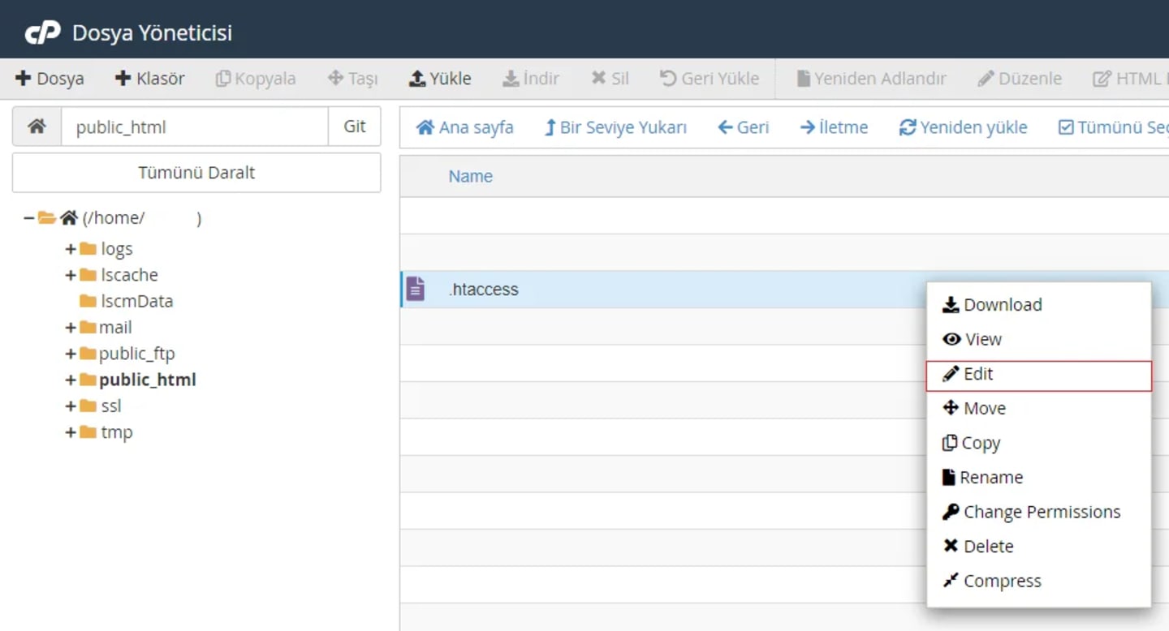The height and width of the screenshot is (631, 1169).
Task: Create a new file with Dosya
Action: click(x=50, y=79)
